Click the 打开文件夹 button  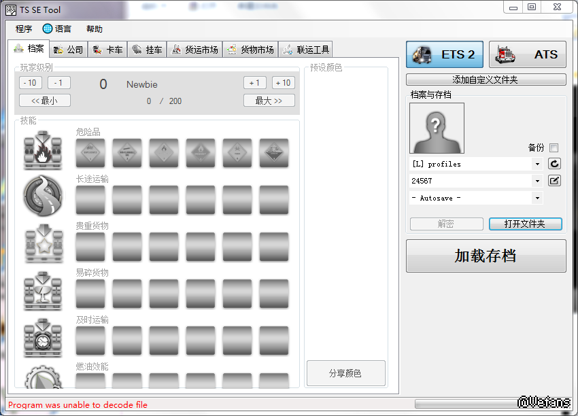pyautogui.click(x=525, y=224)
